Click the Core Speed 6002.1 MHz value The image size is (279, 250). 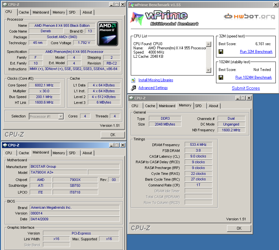pos(44,85)
